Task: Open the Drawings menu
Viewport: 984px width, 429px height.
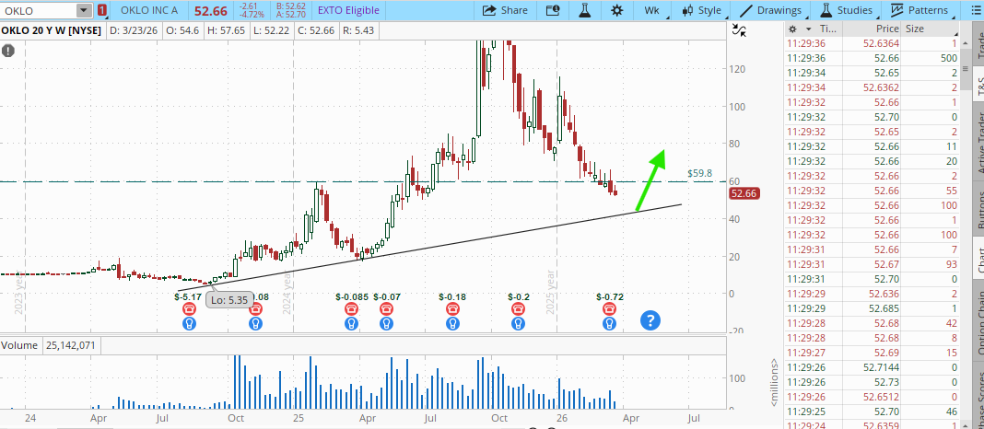Action: click(x=770, y=10)
